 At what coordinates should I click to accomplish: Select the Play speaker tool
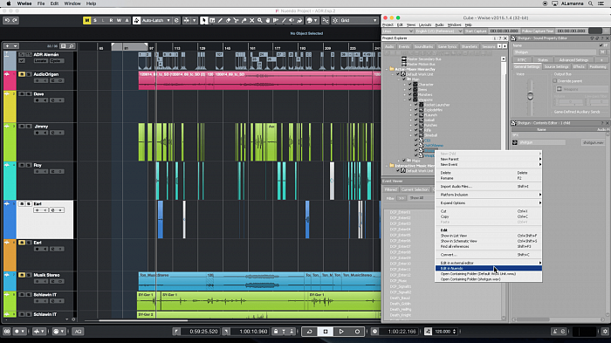(291, 20)
